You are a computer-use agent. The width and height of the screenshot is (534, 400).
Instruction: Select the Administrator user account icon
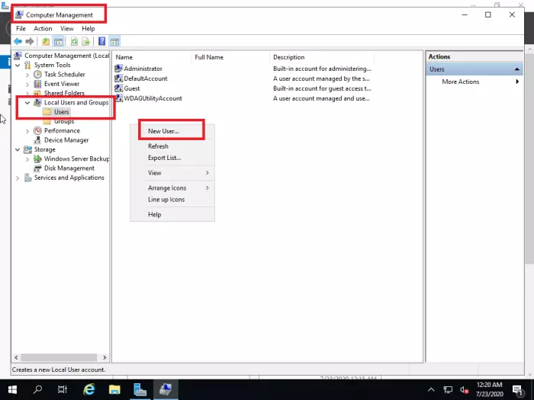click(x=118, y=69)
